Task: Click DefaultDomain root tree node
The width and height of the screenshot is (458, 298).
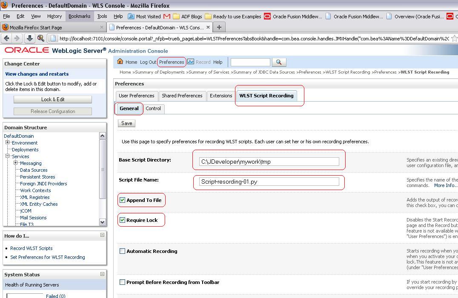Action: pyautogui.click(x=19, y=136)
